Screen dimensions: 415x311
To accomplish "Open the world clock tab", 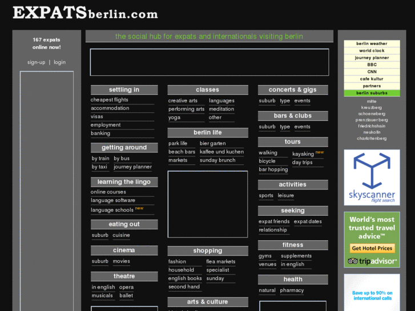I will 372,51.
